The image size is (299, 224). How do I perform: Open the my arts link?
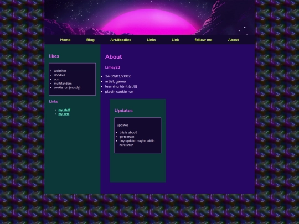pos(64,114)
